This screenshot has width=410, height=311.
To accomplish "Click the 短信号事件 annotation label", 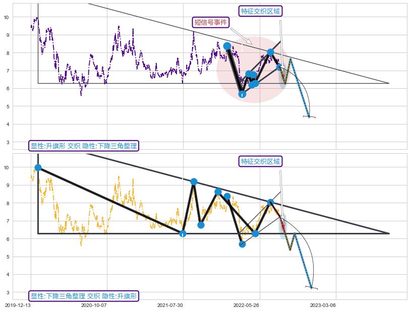I will click(x=211, y=22).
